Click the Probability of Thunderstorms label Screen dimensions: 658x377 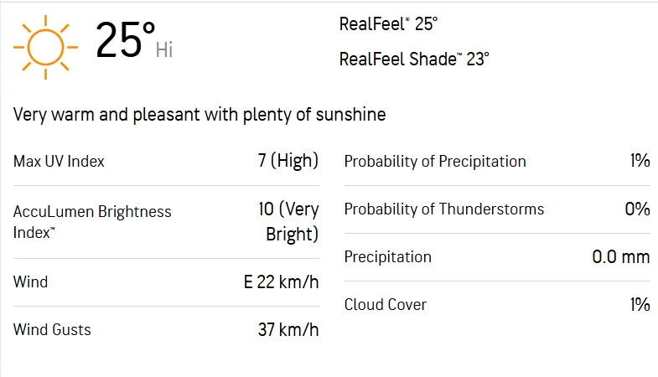pyautogui.click(x=443, y=209)
